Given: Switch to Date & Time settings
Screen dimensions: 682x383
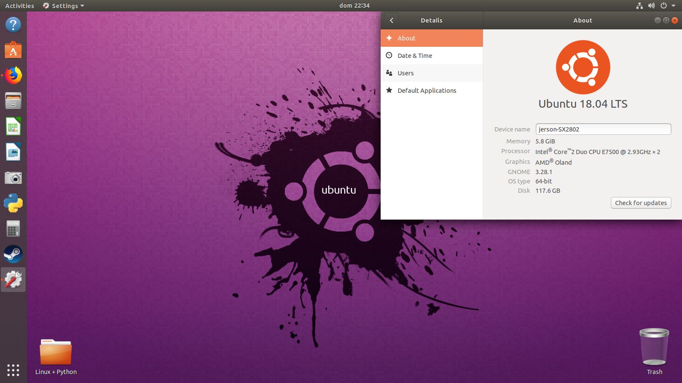Looking at the screenshot, I should point(415,55).
